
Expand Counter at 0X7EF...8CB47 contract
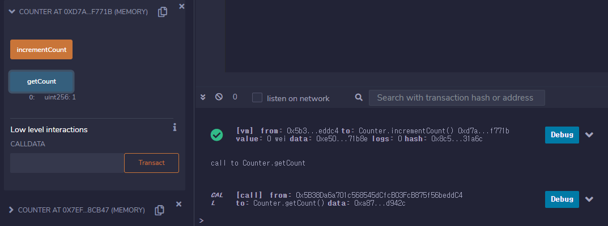(11, 210)
